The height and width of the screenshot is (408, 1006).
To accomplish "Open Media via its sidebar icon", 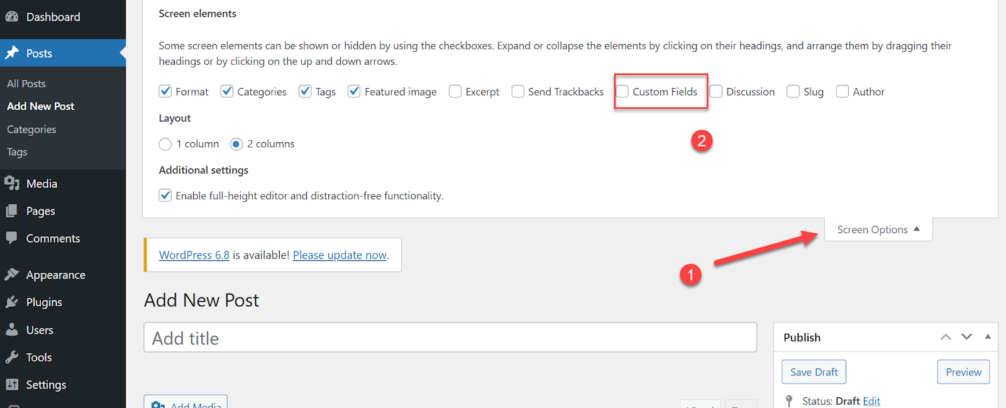I will click(x=12, y=184).
